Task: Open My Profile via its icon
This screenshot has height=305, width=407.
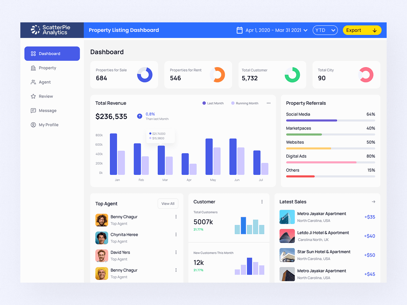Action: [x=33, y=125]
